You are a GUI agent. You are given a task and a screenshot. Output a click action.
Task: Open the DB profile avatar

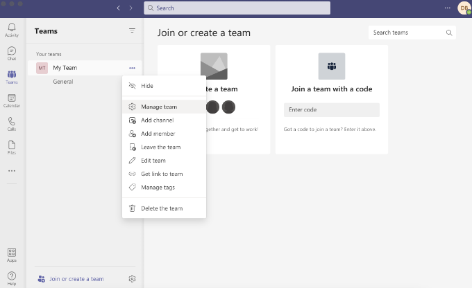pos(464,8)
